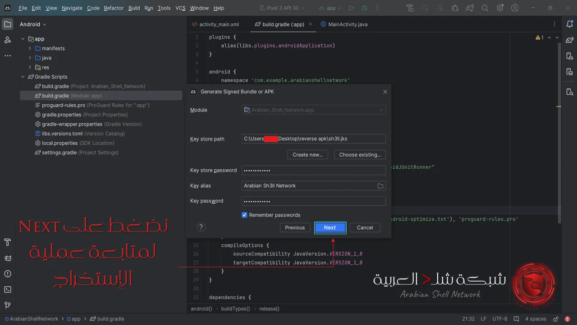The height and width of the screenshot is (325, 577).
Task: Expand the java folder
Action: pos(30,58)
